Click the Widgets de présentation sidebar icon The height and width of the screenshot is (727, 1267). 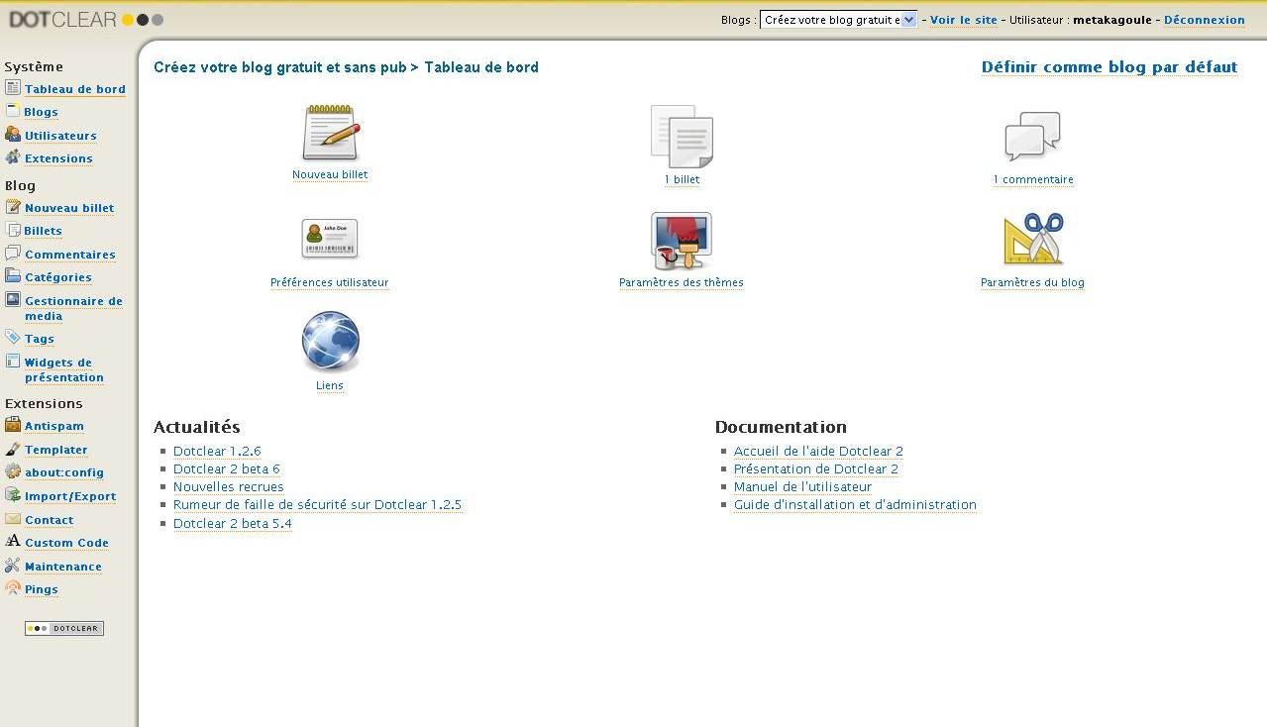13,362
